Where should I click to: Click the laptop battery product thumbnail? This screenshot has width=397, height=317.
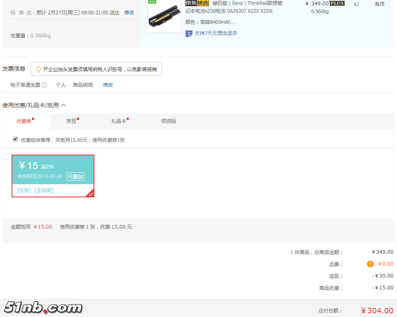pyautogui.click(x=164, y=16)
